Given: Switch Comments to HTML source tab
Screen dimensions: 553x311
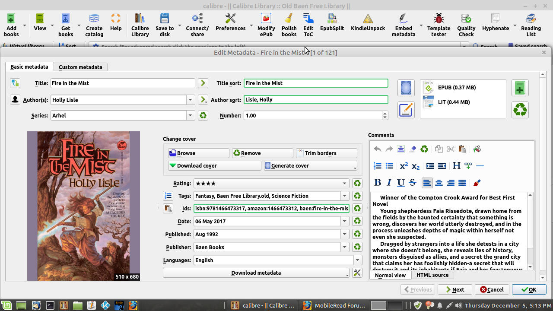Looking at the screenshot, I should (432, 275).
